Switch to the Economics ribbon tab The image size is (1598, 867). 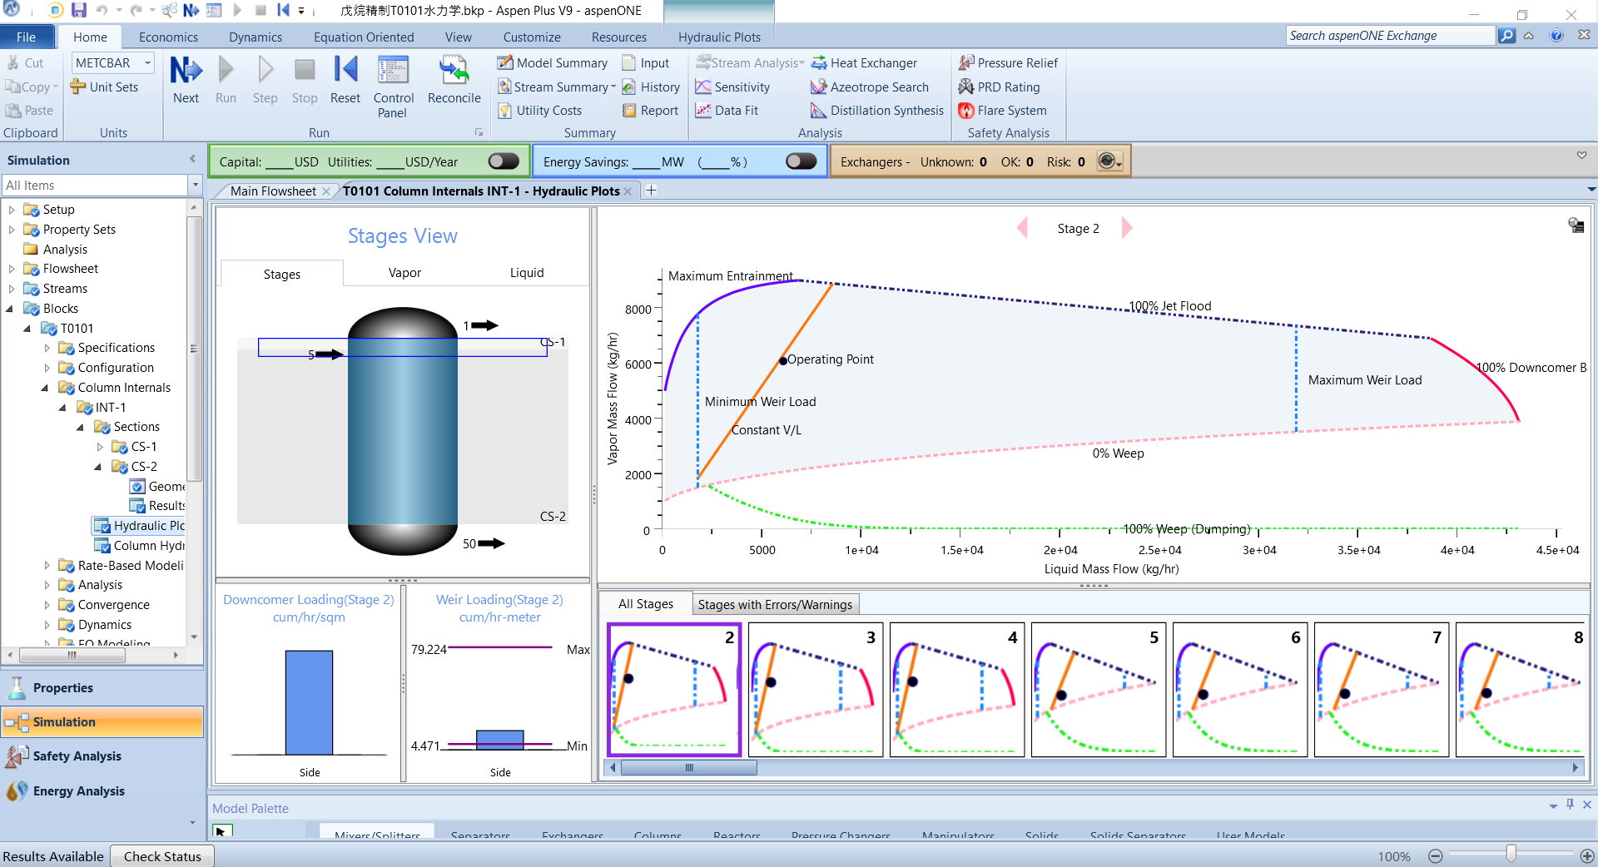pyautogui.click(x=168, y=37)
